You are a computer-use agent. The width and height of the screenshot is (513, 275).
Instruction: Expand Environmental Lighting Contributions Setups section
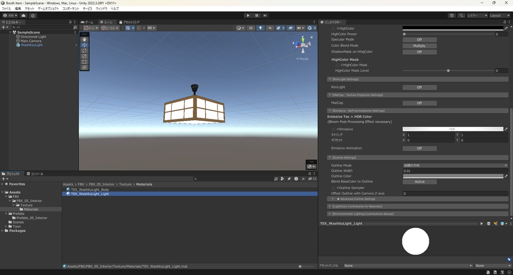tap(418, 214)
